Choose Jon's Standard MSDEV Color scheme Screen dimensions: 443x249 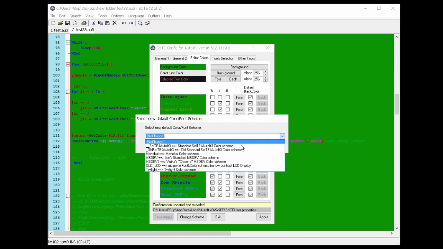coord(215,158)
